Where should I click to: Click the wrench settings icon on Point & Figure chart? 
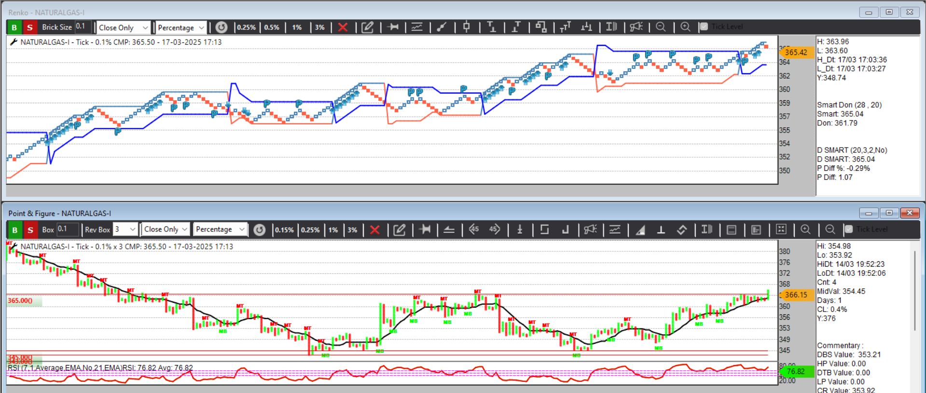click(x=14, y=246)
